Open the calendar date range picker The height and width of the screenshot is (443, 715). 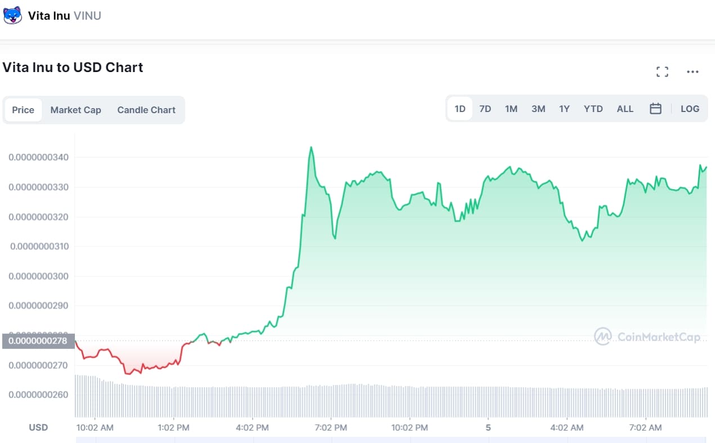click(655, 109)
